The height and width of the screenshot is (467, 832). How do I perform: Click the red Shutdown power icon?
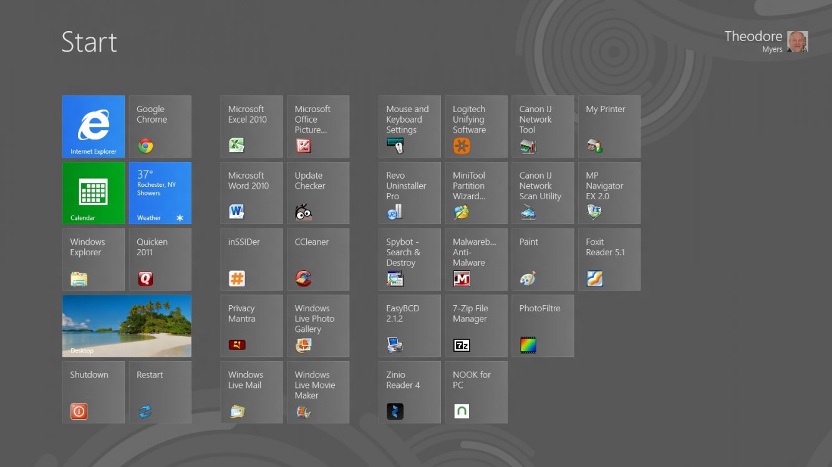79,412
